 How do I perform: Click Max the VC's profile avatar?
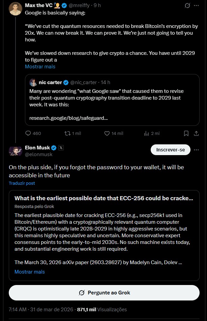click(15, 9)
